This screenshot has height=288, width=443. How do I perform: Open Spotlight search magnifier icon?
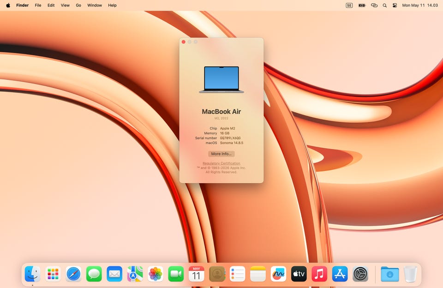click(x=384, y=6)
